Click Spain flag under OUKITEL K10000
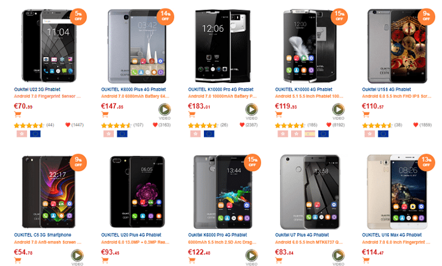Viewport: 442px width, 266px height. [x=309, y=134]
